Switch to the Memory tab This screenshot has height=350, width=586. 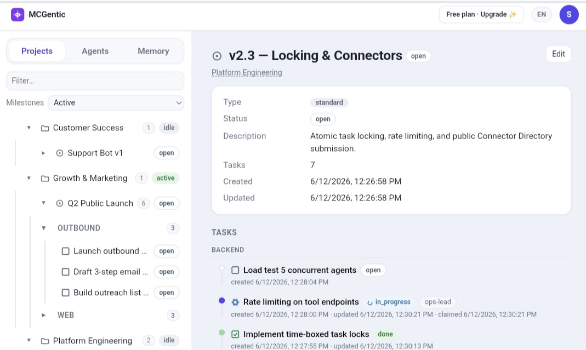(153, 51)
